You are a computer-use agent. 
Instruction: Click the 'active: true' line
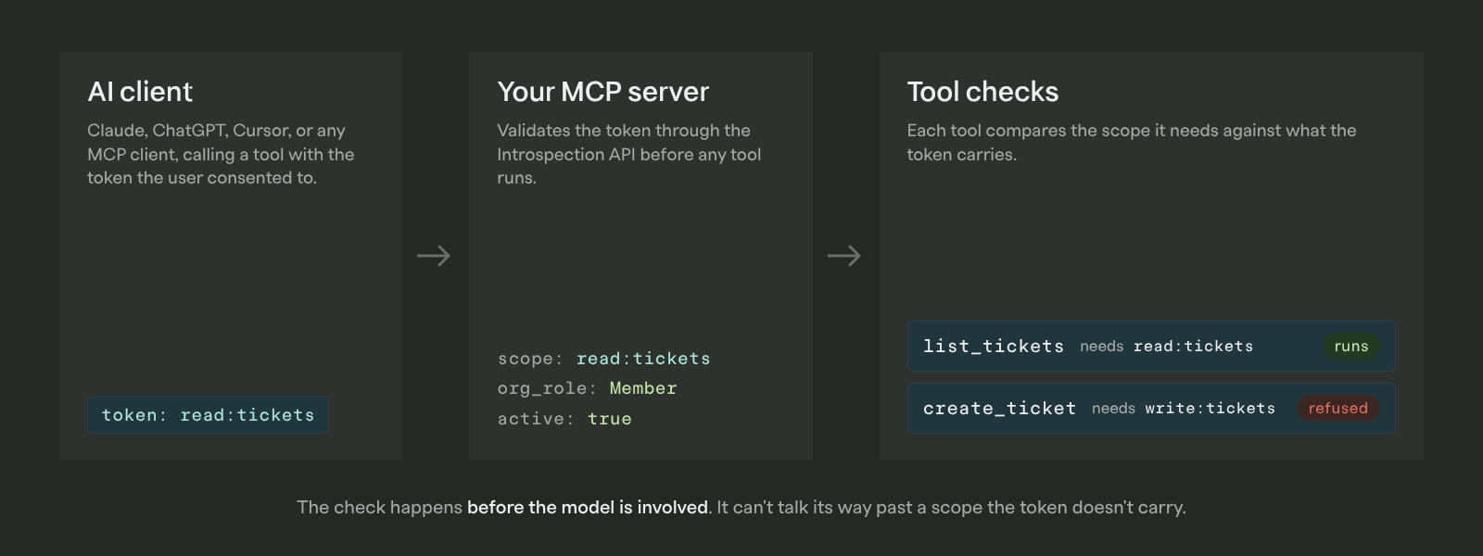pyautogui.click(x=564, y=419)
